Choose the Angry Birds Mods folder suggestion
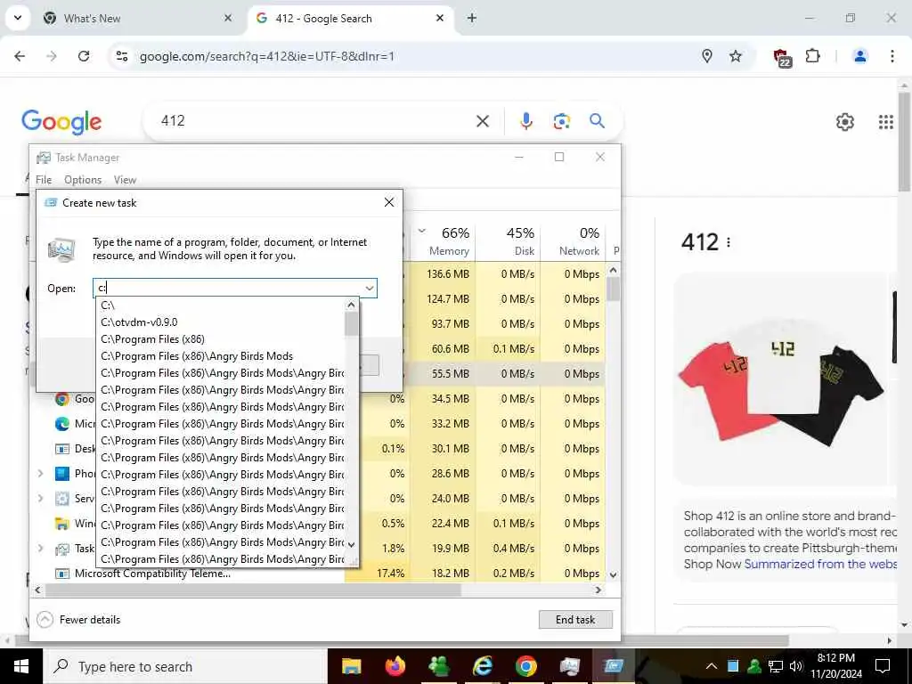The width and height of the screenshot is (912, 684). click(x=221, y=356)
